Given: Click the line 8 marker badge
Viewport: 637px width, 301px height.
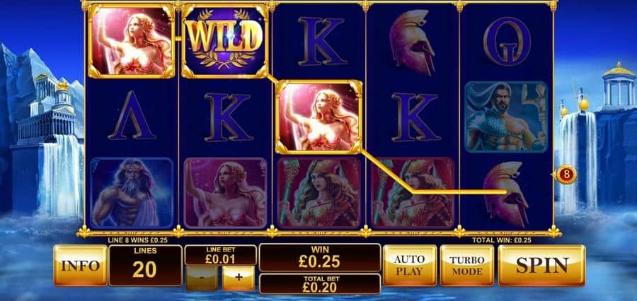Looking at the screenshot, I should click(x=566, y=175).
